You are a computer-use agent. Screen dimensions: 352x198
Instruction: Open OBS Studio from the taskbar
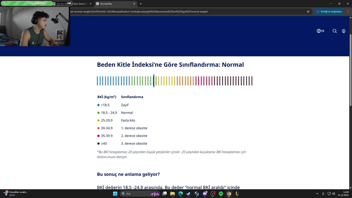click(x=213, y=194)
